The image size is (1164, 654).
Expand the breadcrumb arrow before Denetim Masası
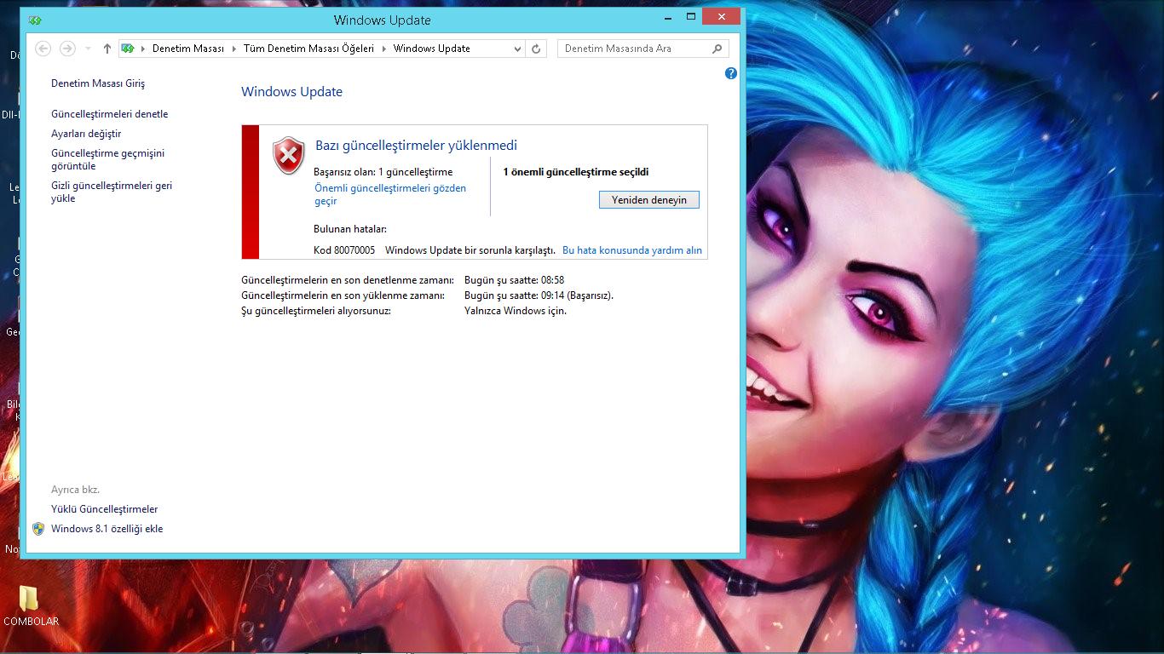point(143,49)
